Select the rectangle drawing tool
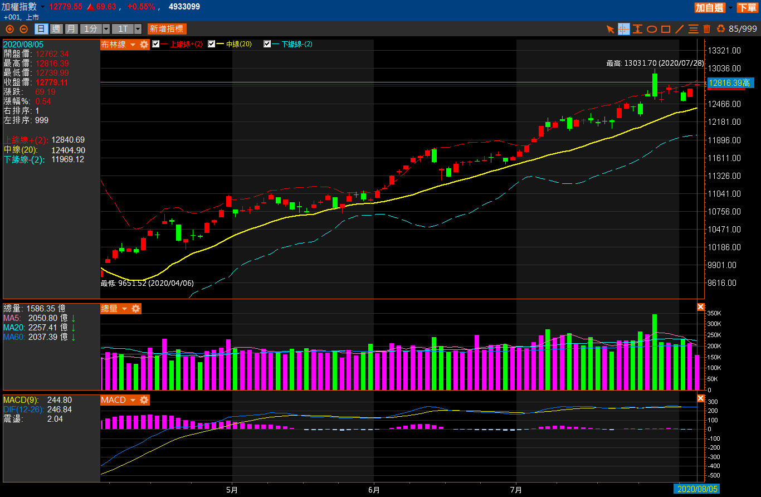 point(665,29)
